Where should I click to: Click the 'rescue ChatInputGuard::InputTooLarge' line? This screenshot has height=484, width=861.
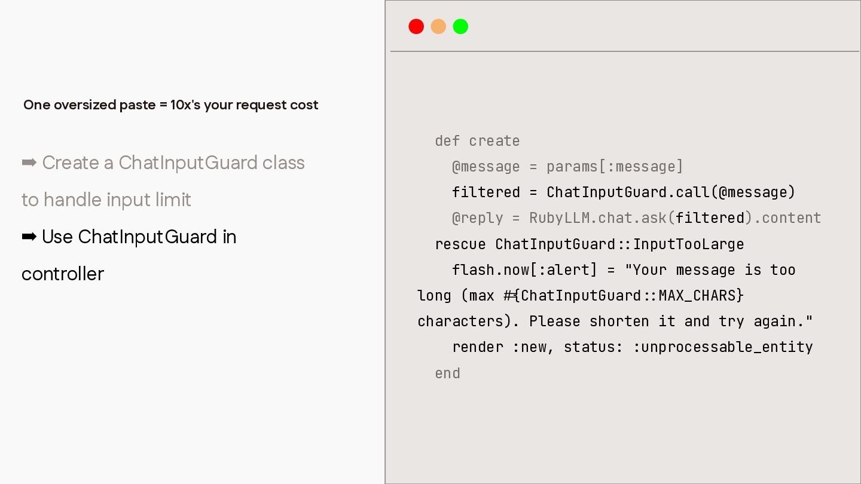tap(590, 244)
